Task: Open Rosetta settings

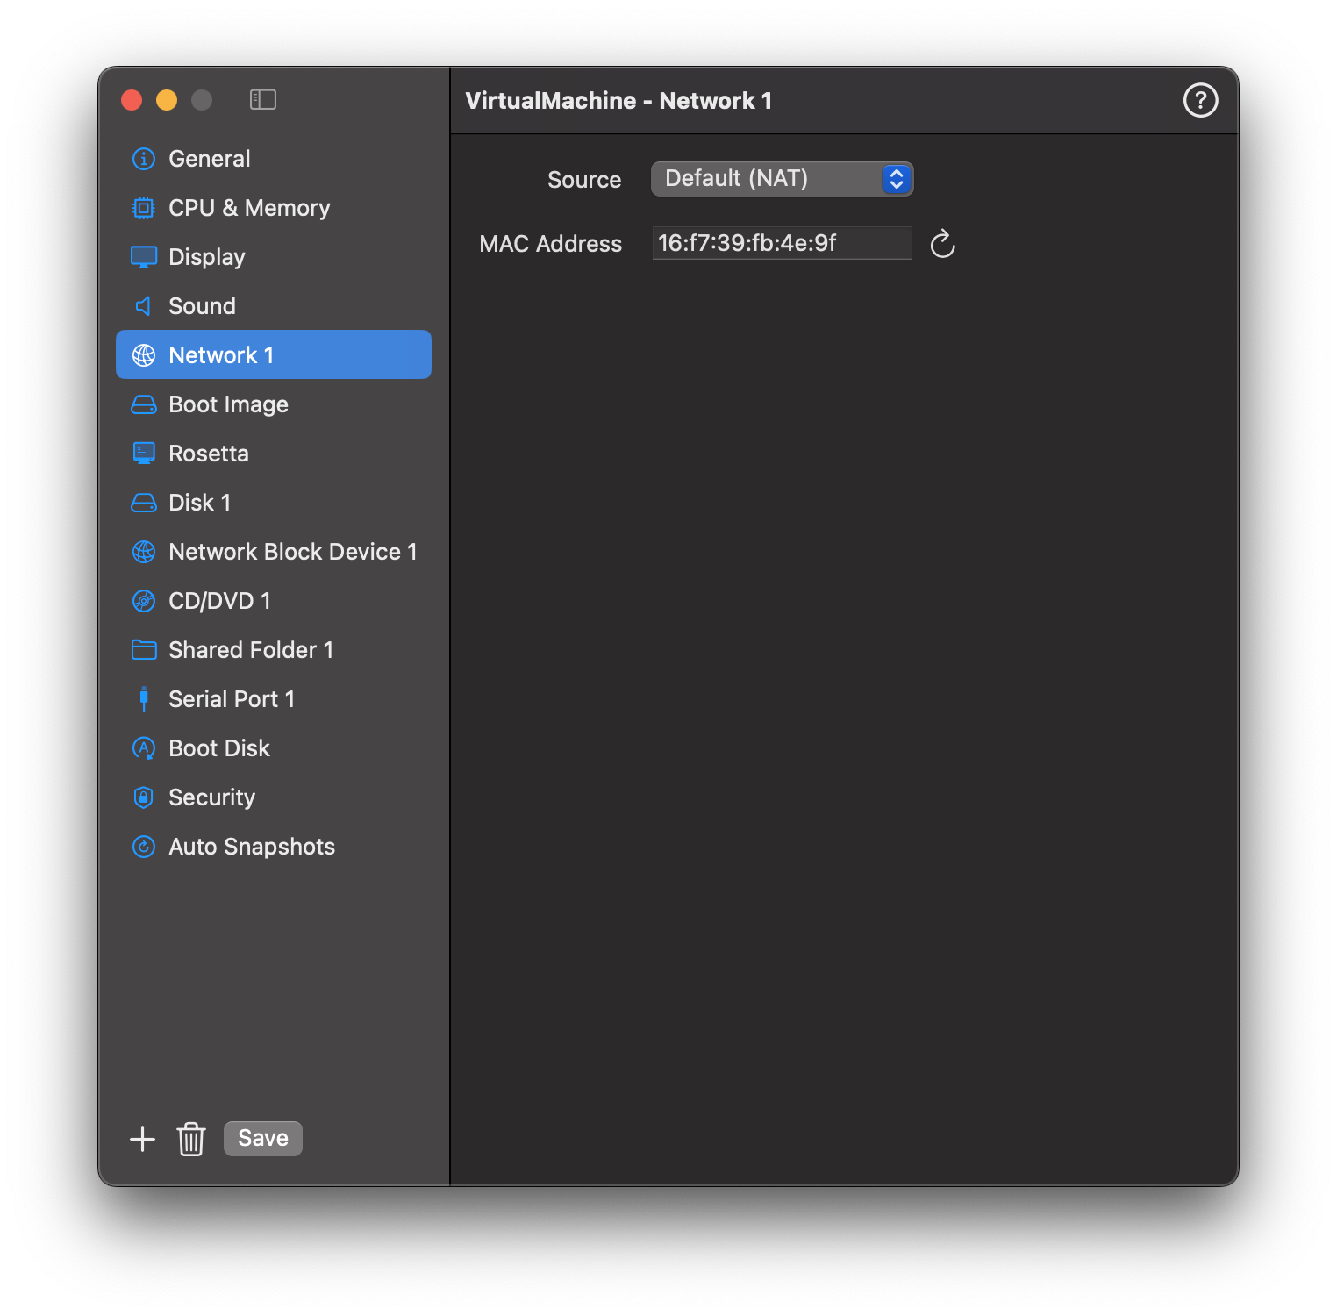Action: [208, 454]
